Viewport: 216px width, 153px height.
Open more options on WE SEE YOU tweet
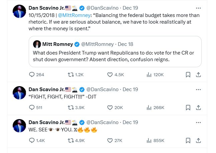click(x=198, y=122)
